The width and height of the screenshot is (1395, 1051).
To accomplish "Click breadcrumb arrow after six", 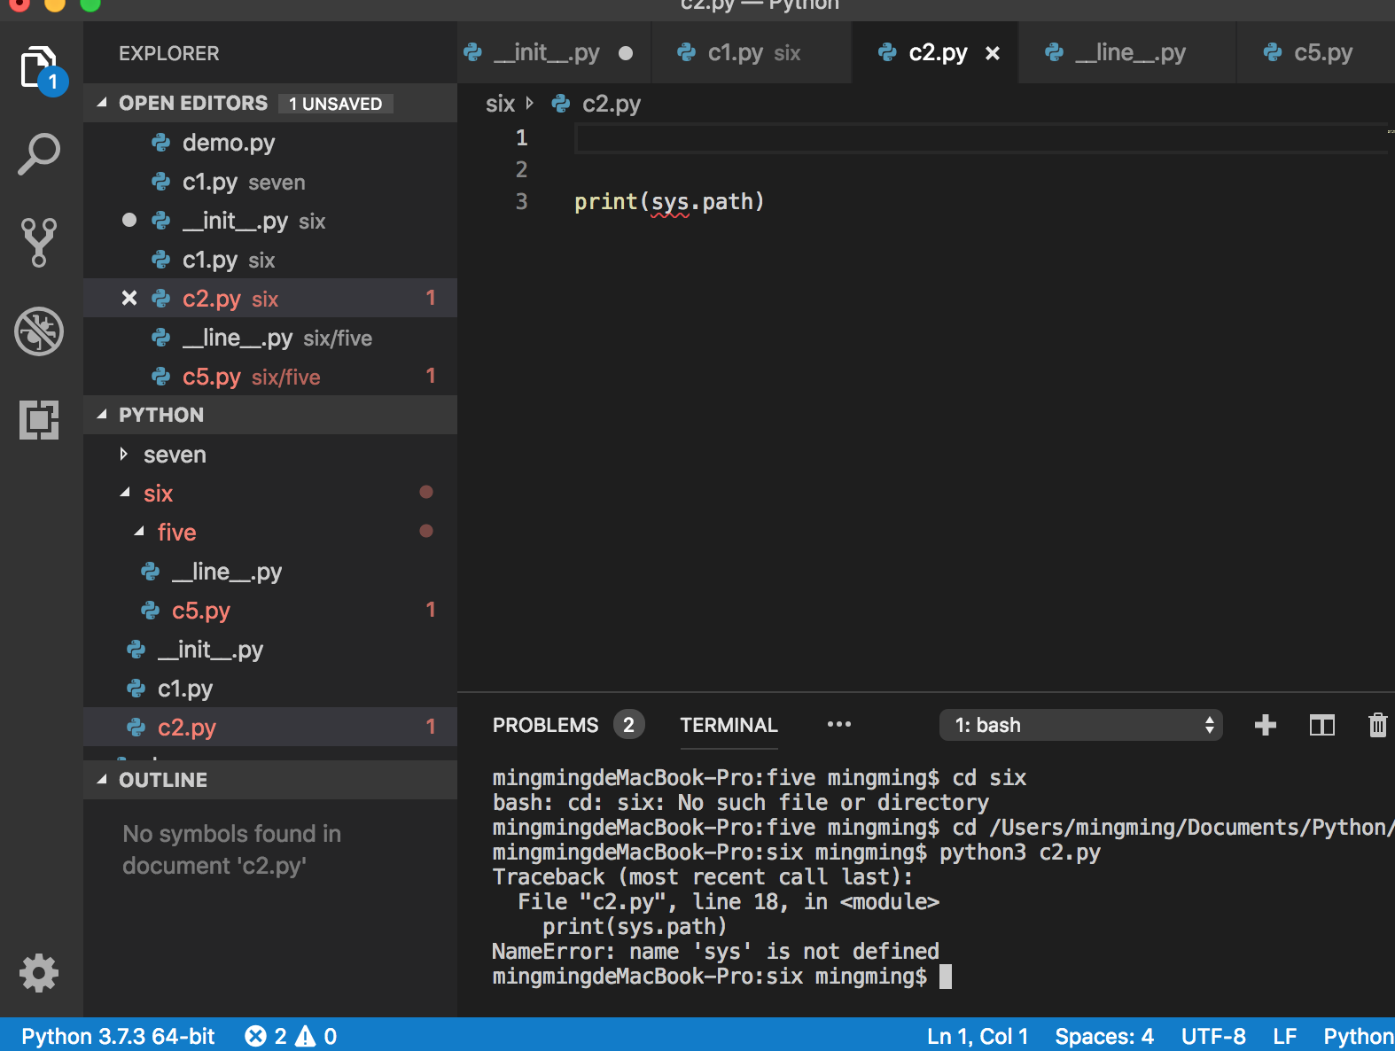I will click(529, 103).
